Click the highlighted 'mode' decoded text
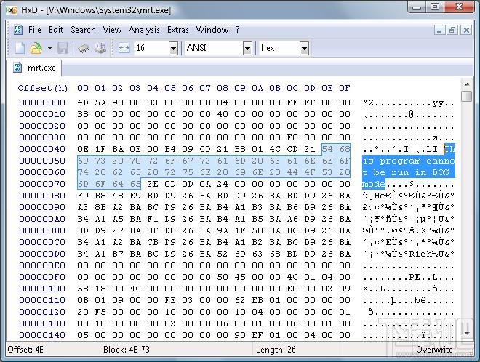The height and width of the screenshot is (362, 480). click(374, 184)
